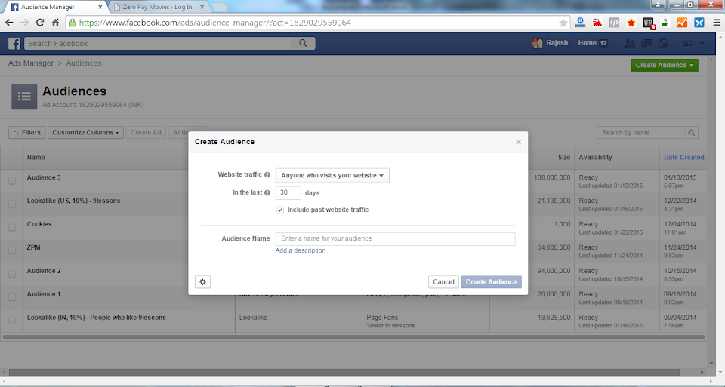Click the Availability column header
The image size is (725, 387).
[x=596, y=158]
